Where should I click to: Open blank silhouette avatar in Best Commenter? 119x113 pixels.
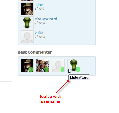click(58, 66)
